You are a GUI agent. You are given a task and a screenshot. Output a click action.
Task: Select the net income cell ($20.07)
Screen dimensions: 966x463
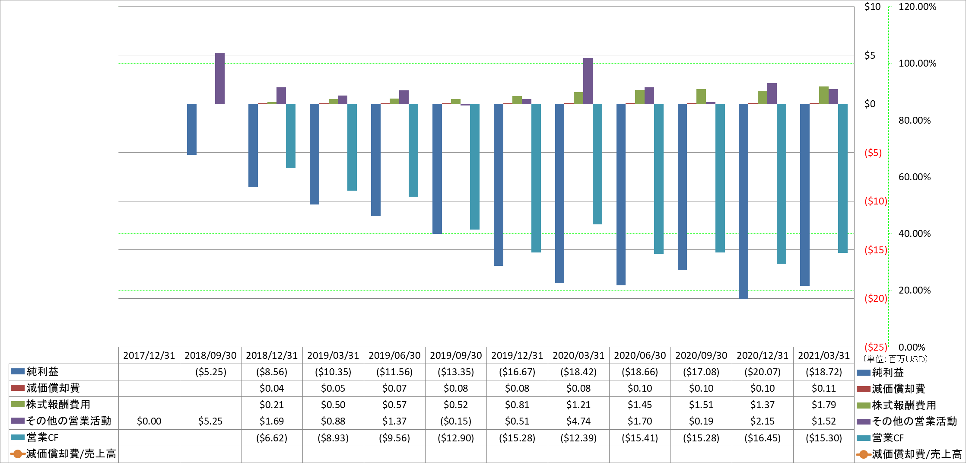coord(763,372)
